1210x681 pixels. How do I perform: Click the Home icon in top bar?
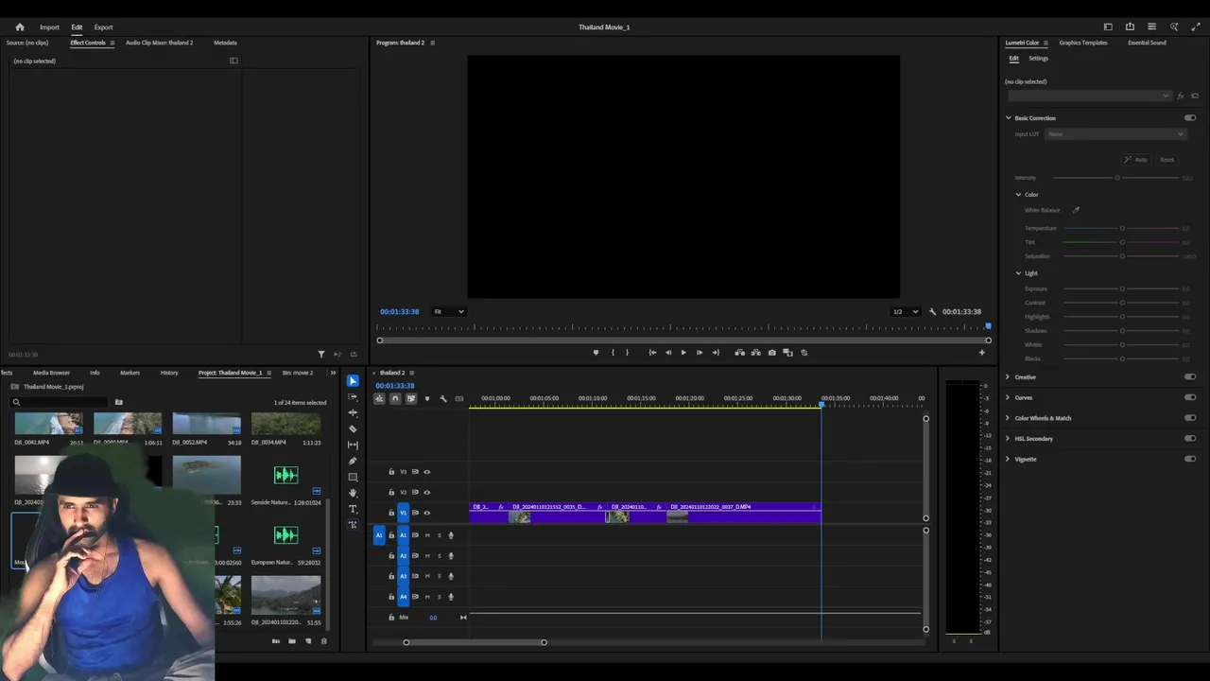click(x=19, y=27)
